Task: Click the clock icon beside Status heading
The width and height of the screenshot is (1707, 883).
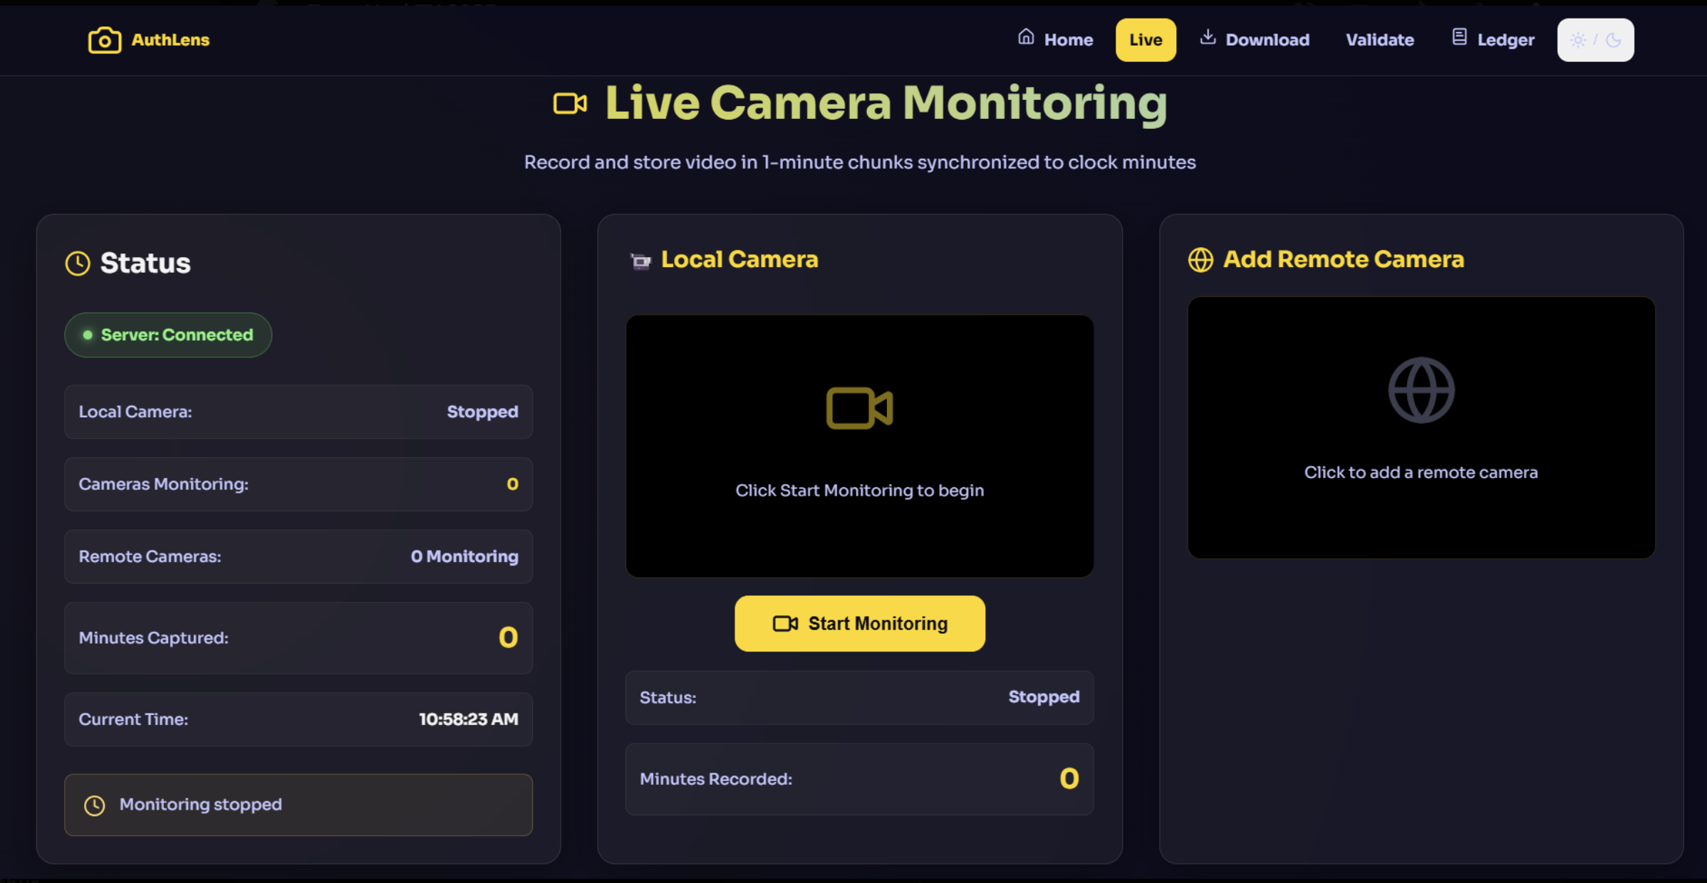Action: (78, 263)
